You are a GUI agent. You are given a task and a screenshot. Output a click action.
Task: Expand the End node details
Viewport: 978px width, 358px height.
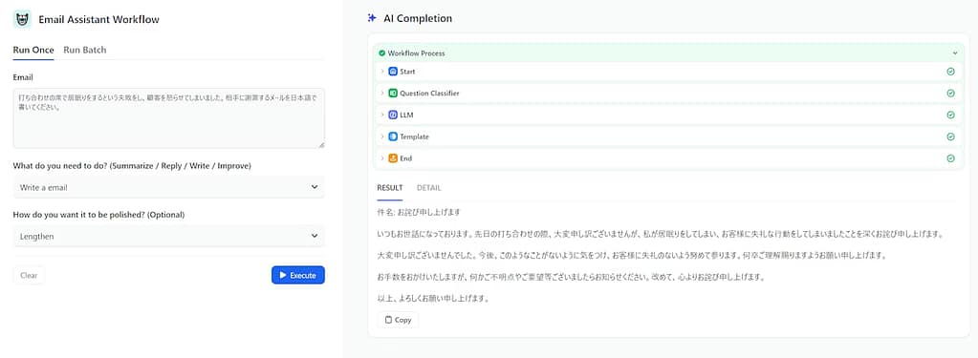tap(381, 158)
